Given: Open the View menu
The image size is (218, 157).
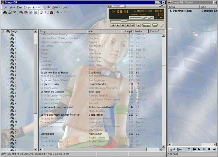Looking at the screenshot, I should click(12, 7).
